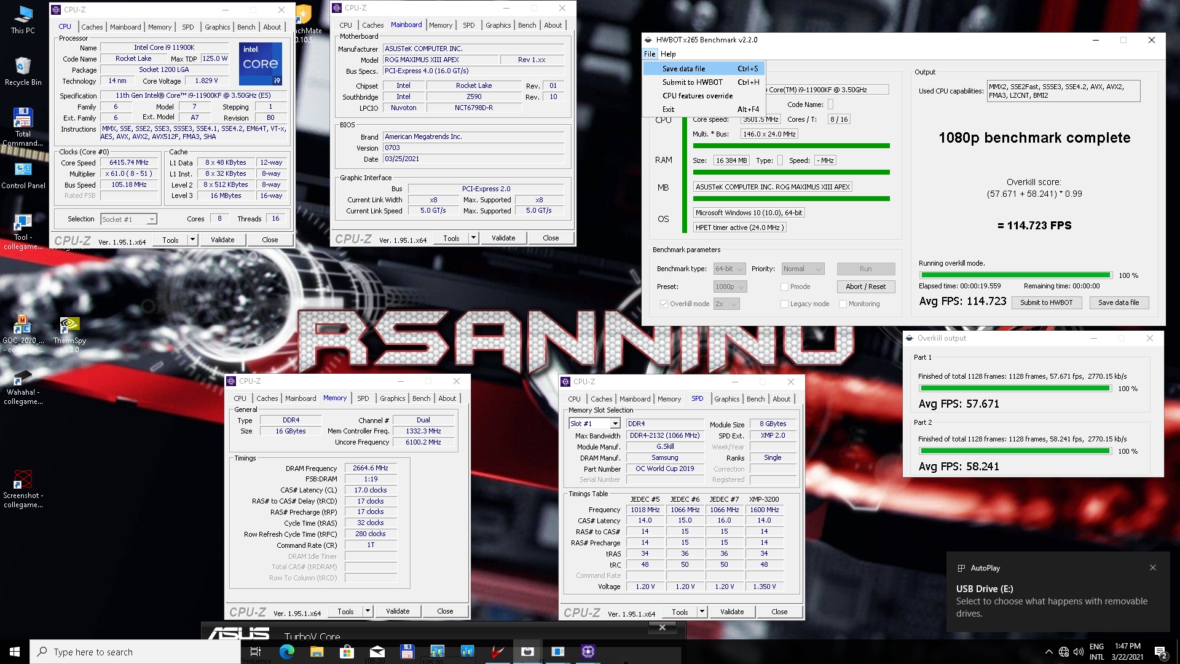This screenshot has height=664, width=1180.
Task: Choose CPU features override from File menu
Action: (x=704, y=96)
